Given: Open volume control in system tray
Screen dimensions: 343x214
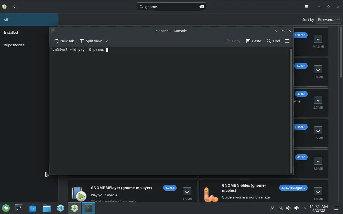Looking at the screenshot, I should click(x=296, y=208).
